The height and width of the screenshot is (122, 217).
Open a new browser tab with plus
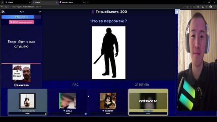tap(88, 2)
